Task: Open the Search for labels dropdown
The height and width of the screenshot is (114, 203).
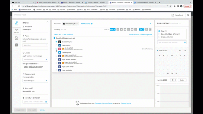Action: tap(35, 60)
